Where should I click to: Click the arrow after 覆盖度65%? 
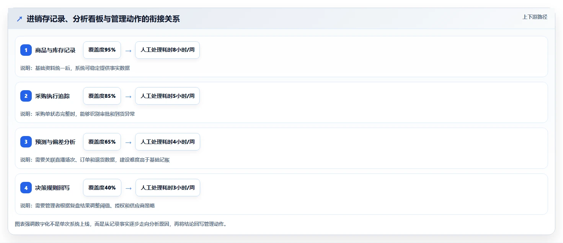[128, 142]
